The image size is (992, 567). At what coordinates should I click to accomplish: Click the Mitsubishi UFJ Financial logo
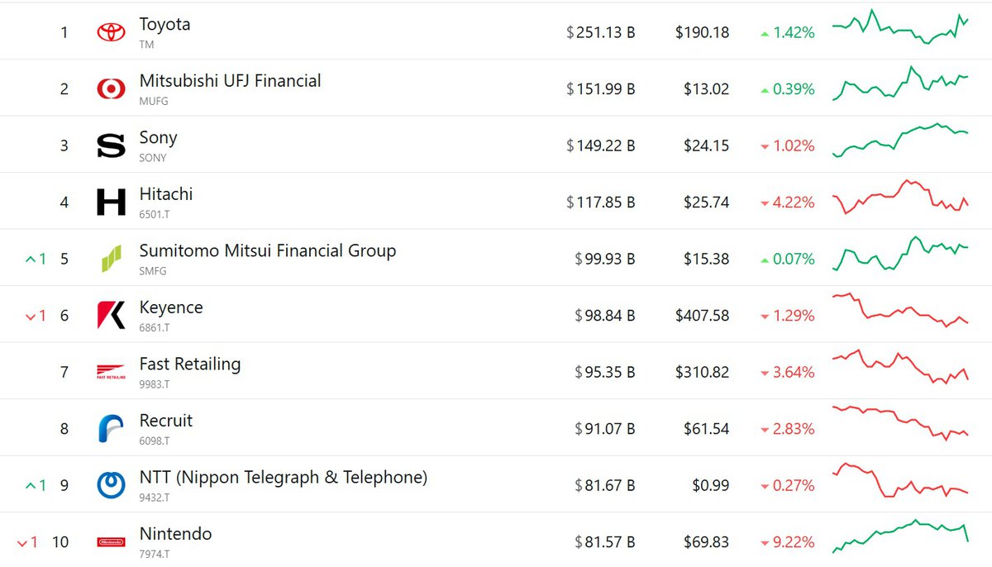[111, 88]
